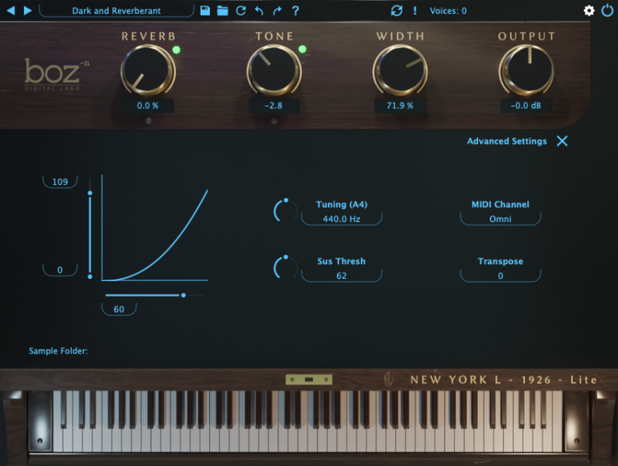Go to the previous preset arrow

(x=11, y=10)
